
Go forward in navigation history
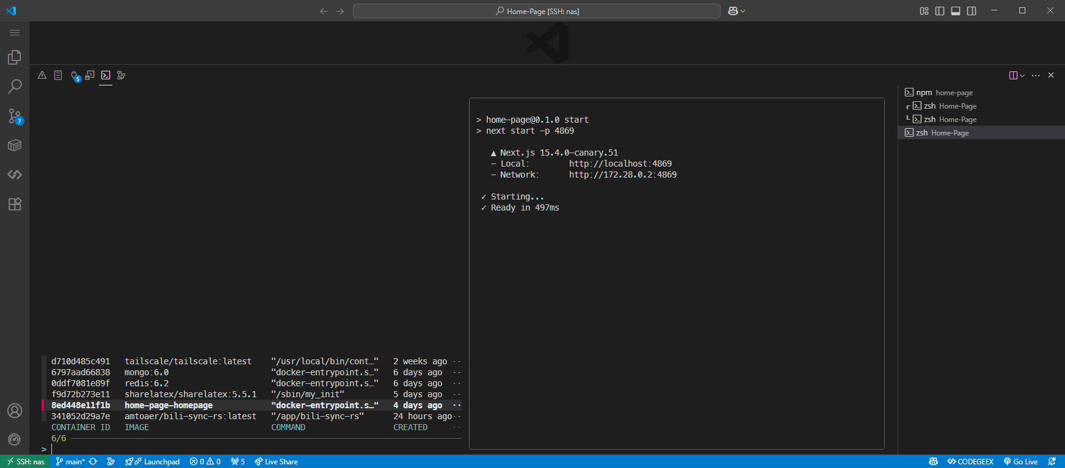click(x=340, y=11)
